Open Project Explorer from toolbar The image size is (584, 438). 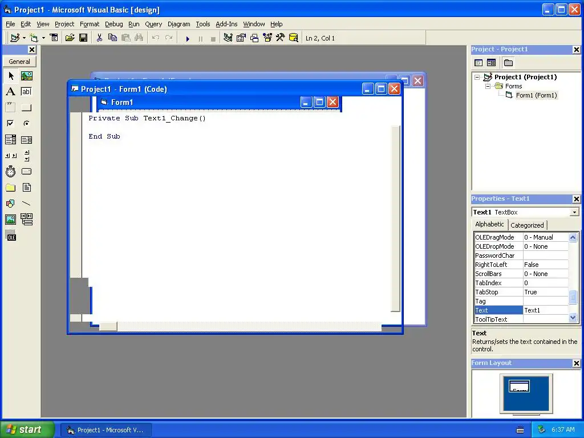tap(228, 38)
